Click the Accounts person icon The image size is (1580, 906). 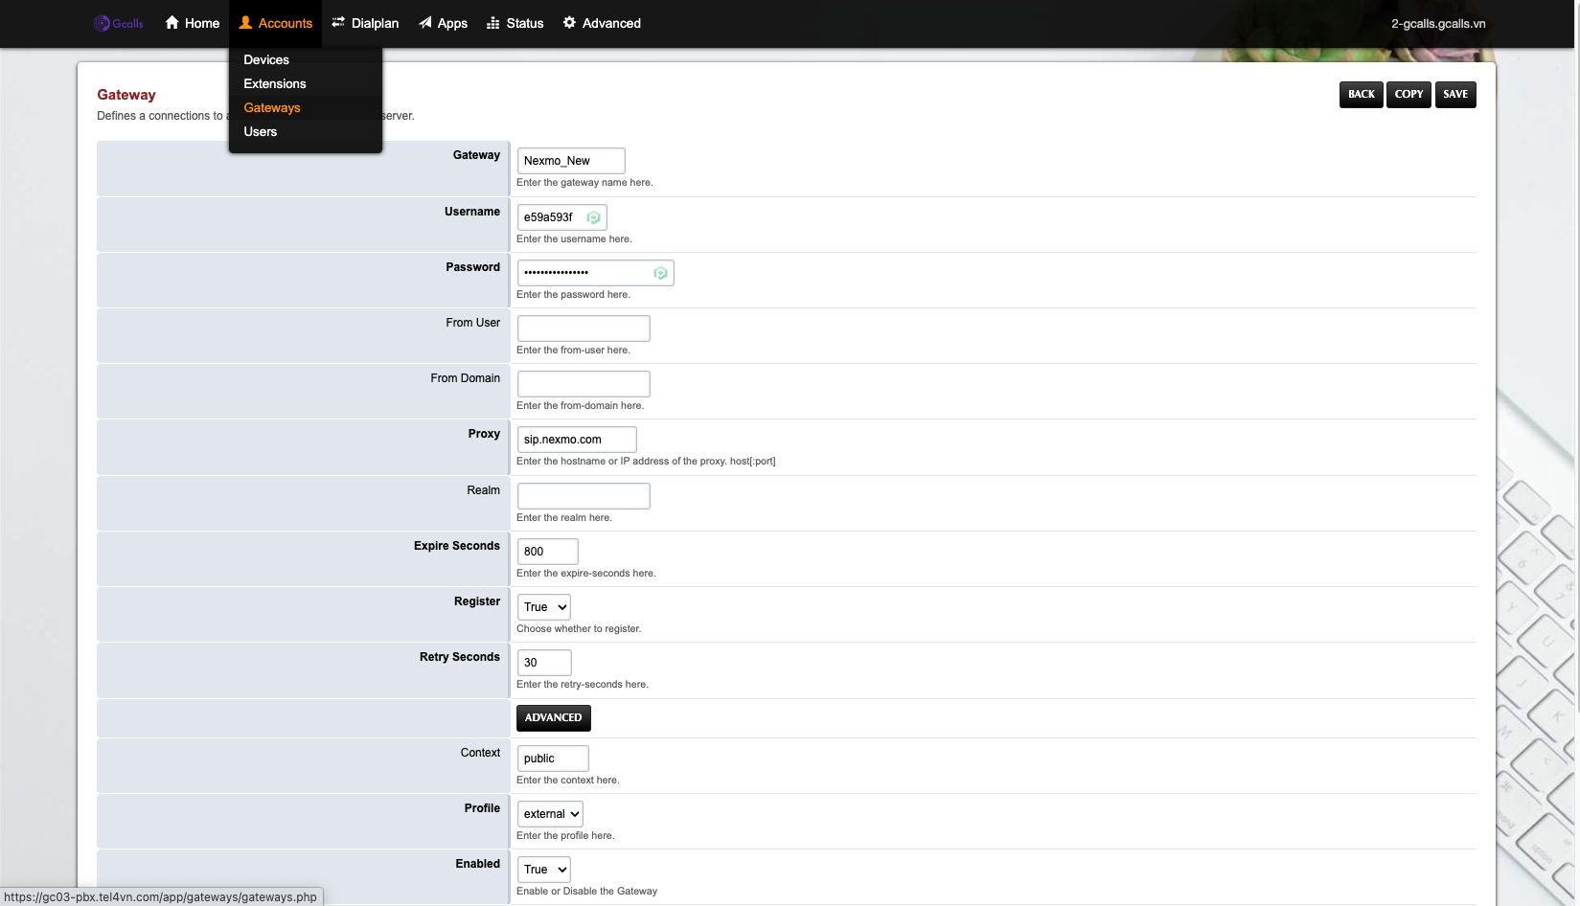click(x=245, y=22)
